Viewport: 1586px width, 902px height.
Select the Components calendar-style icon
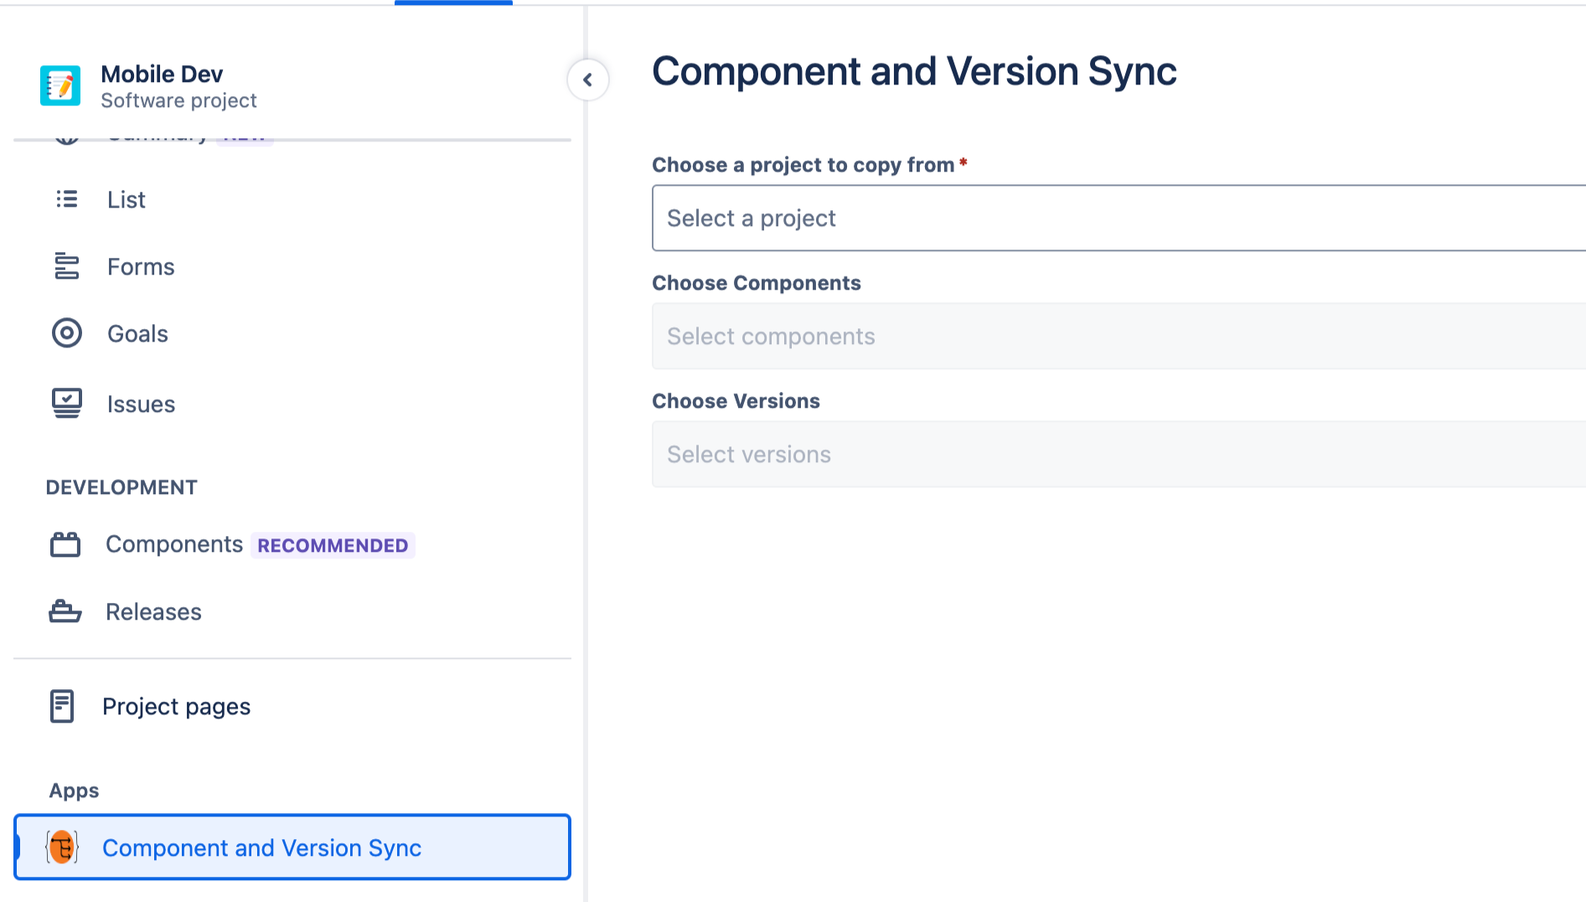(67, 544)
